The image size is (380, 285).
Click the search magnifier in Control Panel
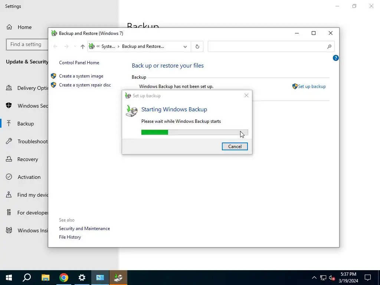point(329,46)
